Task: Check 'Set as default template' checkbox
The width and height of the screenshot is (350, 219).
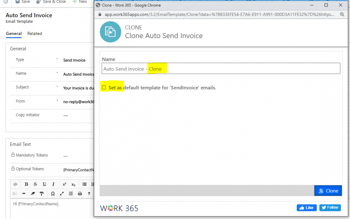Action: pos(104,88)
